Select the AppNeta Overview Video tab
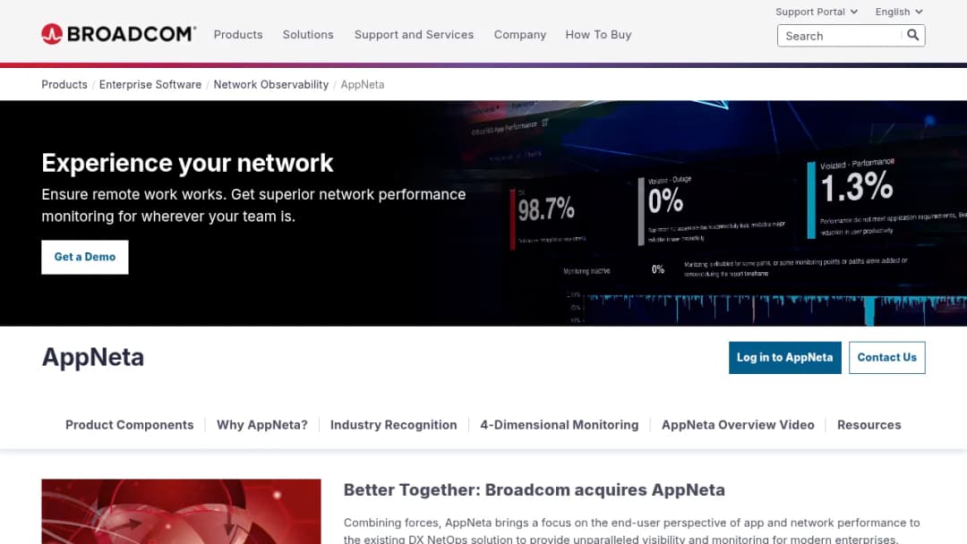This screenshot has height=544, width=967. click(x=738, y=424)
